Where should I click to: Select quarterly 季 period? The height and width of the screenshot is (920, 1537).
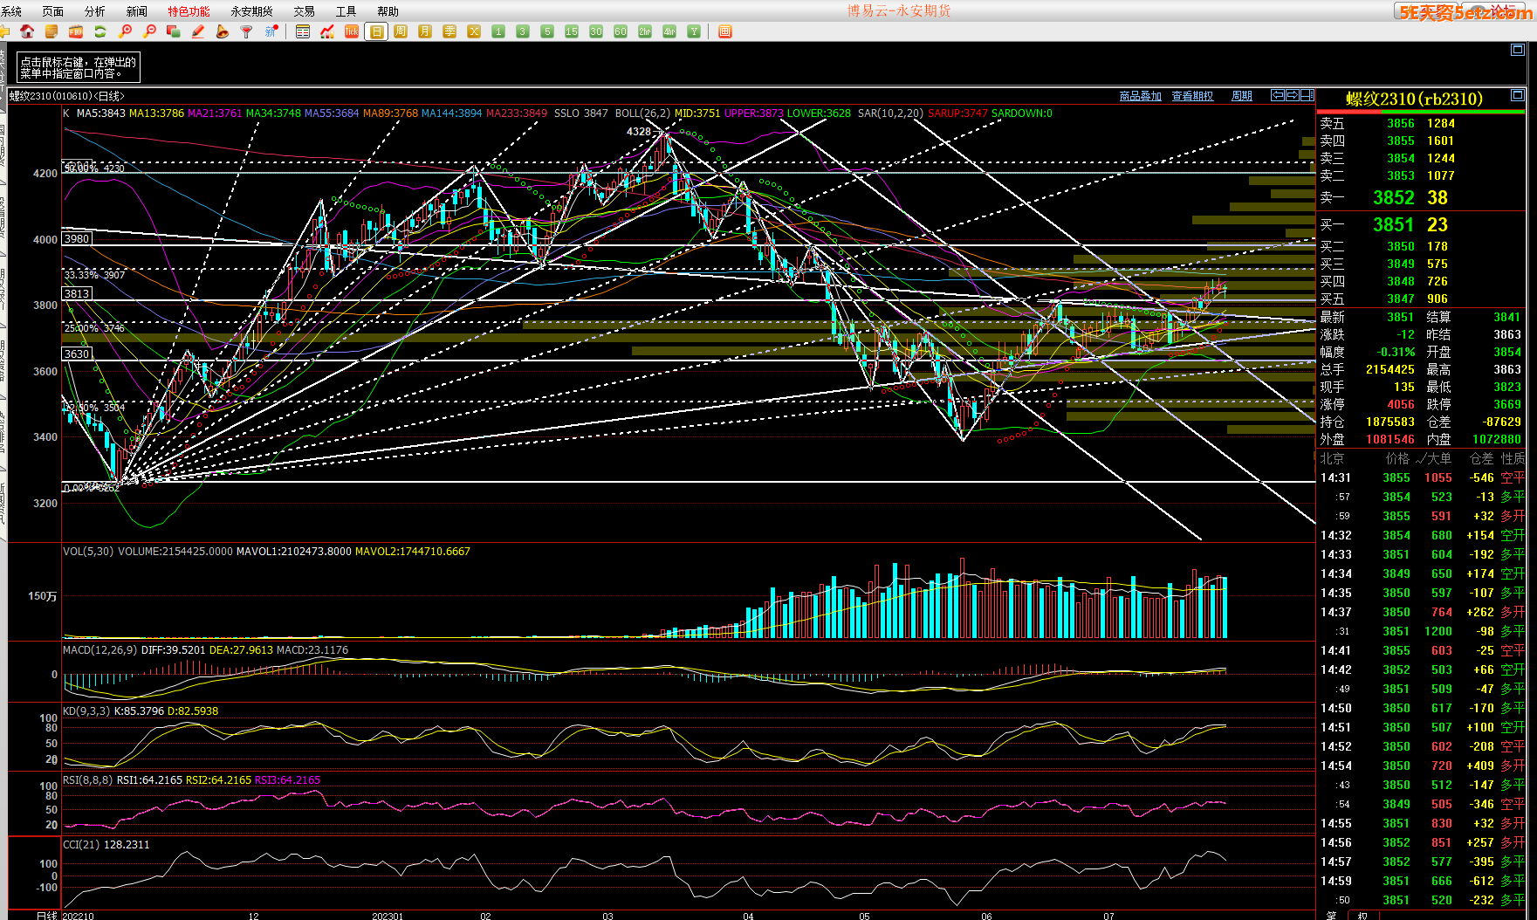(449, 31)
